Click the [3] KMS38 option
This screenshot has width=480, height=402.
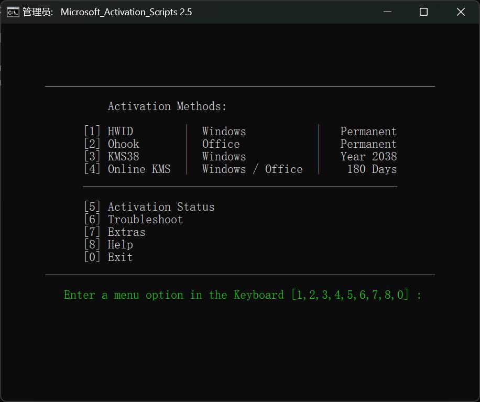(112, 157)
